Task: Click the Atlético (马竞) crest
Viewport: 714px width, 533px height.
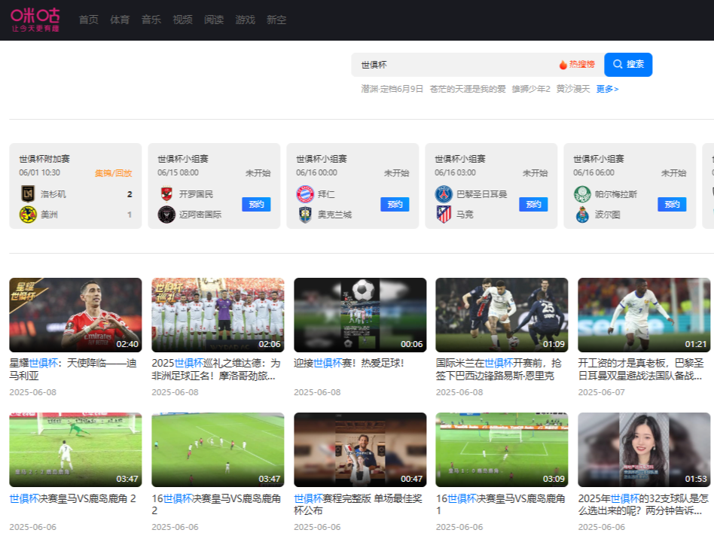Action: (444, 215)
